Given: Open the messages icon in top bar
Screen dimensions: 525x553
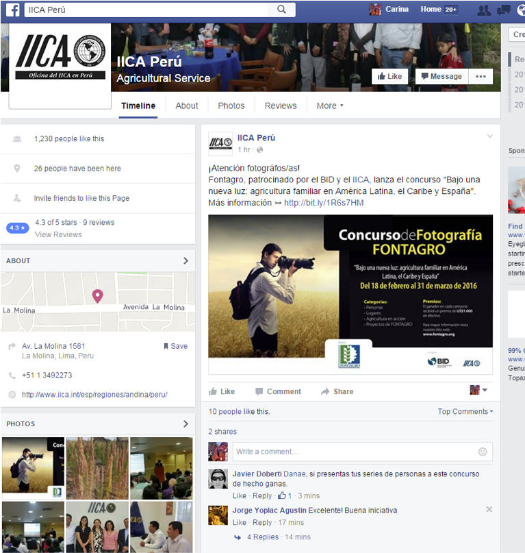Looking at the screenshot, I should 504,10.
